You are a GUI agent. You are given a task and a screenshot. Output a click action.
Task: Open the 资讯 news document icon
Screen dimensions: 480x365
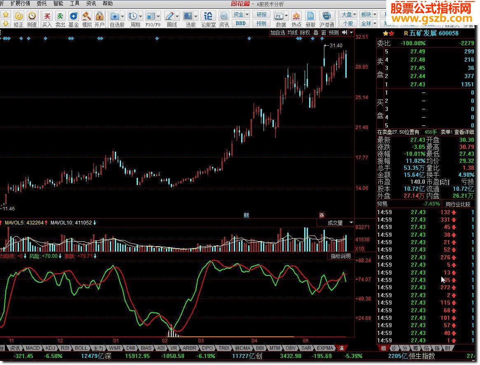coord(224,16)
